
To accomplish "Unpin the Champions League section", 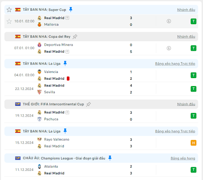I will point(110,158).
